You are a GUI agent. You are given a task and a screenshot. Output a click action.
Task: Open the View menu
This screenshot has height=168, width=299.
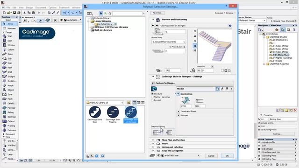coord(21,7)
